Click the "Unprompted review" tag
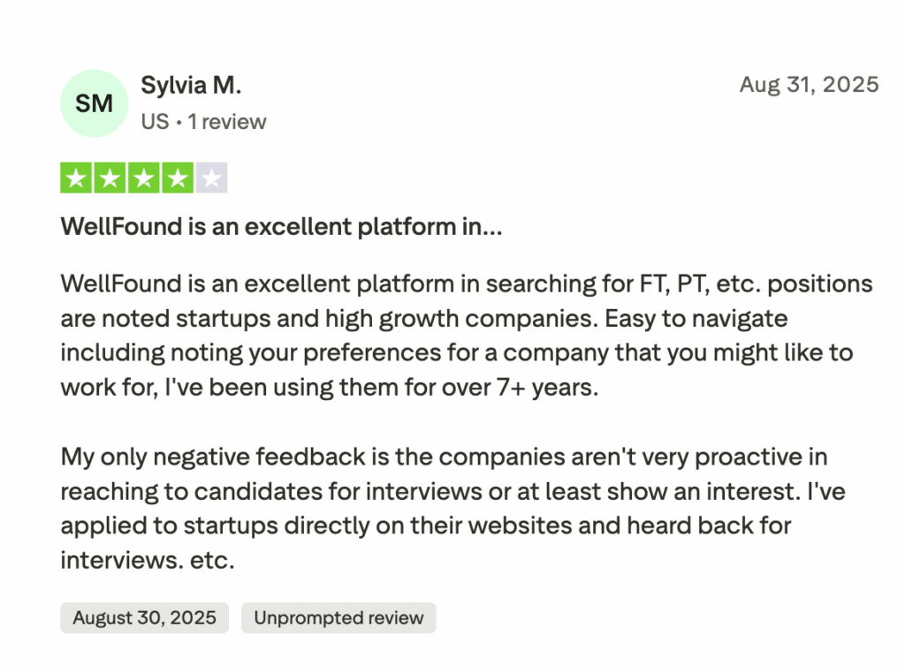This screenshot has height=672, width=905. point(338,618)
